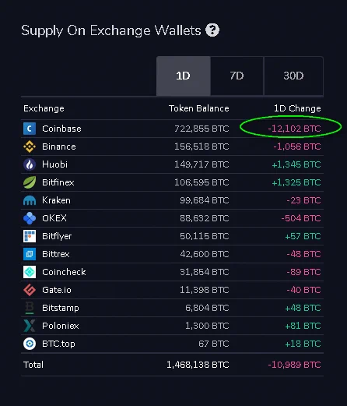Click the Huobi flame logo icon

point(30,164)
